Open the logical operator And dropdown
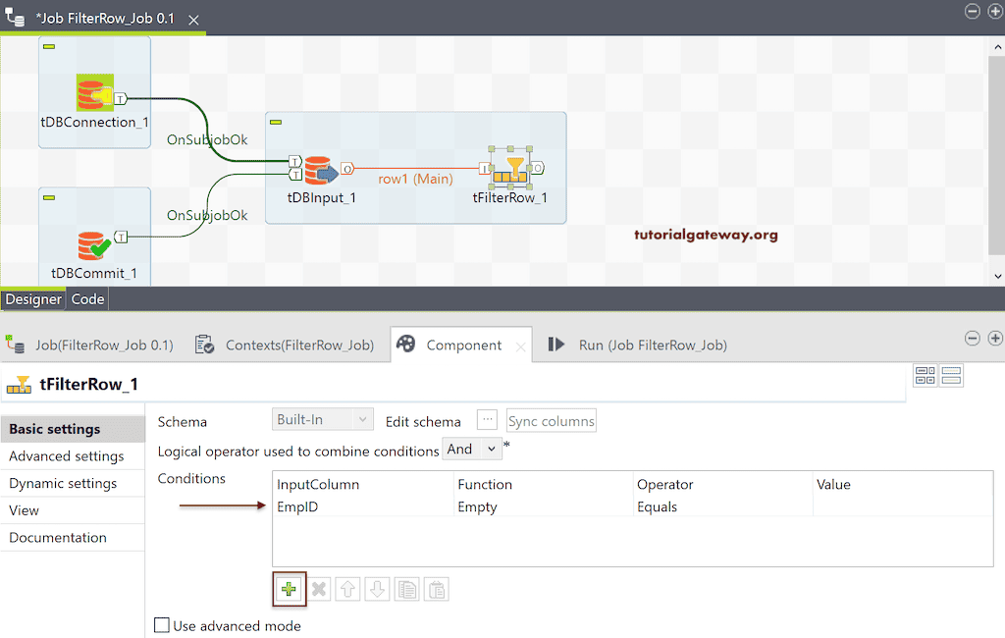This screenshot has height=638, width=1005. tap(472, 449)
